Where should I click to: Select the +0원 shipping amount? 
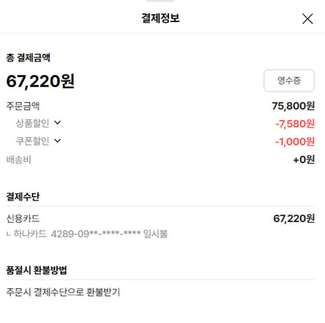tap(304, 160)
